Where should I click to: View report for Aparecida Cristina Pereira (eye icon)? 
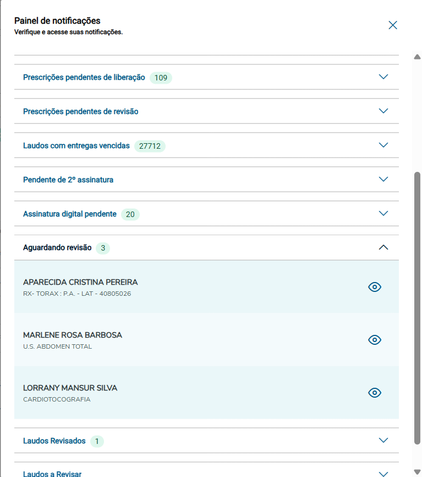click(x=375, y=287)
